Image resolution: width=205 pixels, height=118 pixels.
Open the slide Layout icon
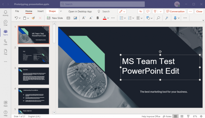coord(68,18)
